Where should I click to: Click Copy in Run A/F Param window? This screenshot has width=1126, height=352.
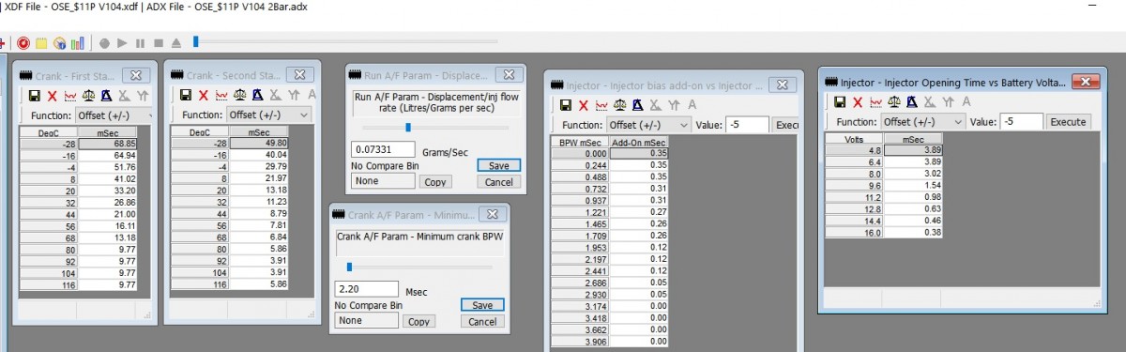434,182
